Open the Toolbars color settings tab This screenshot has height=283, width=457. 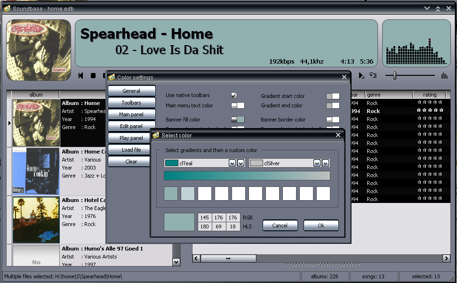(131, 102)
